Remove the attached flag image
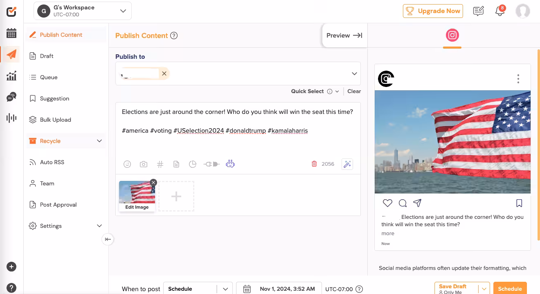This screenshot has width=540, height=294. (153, 183)
